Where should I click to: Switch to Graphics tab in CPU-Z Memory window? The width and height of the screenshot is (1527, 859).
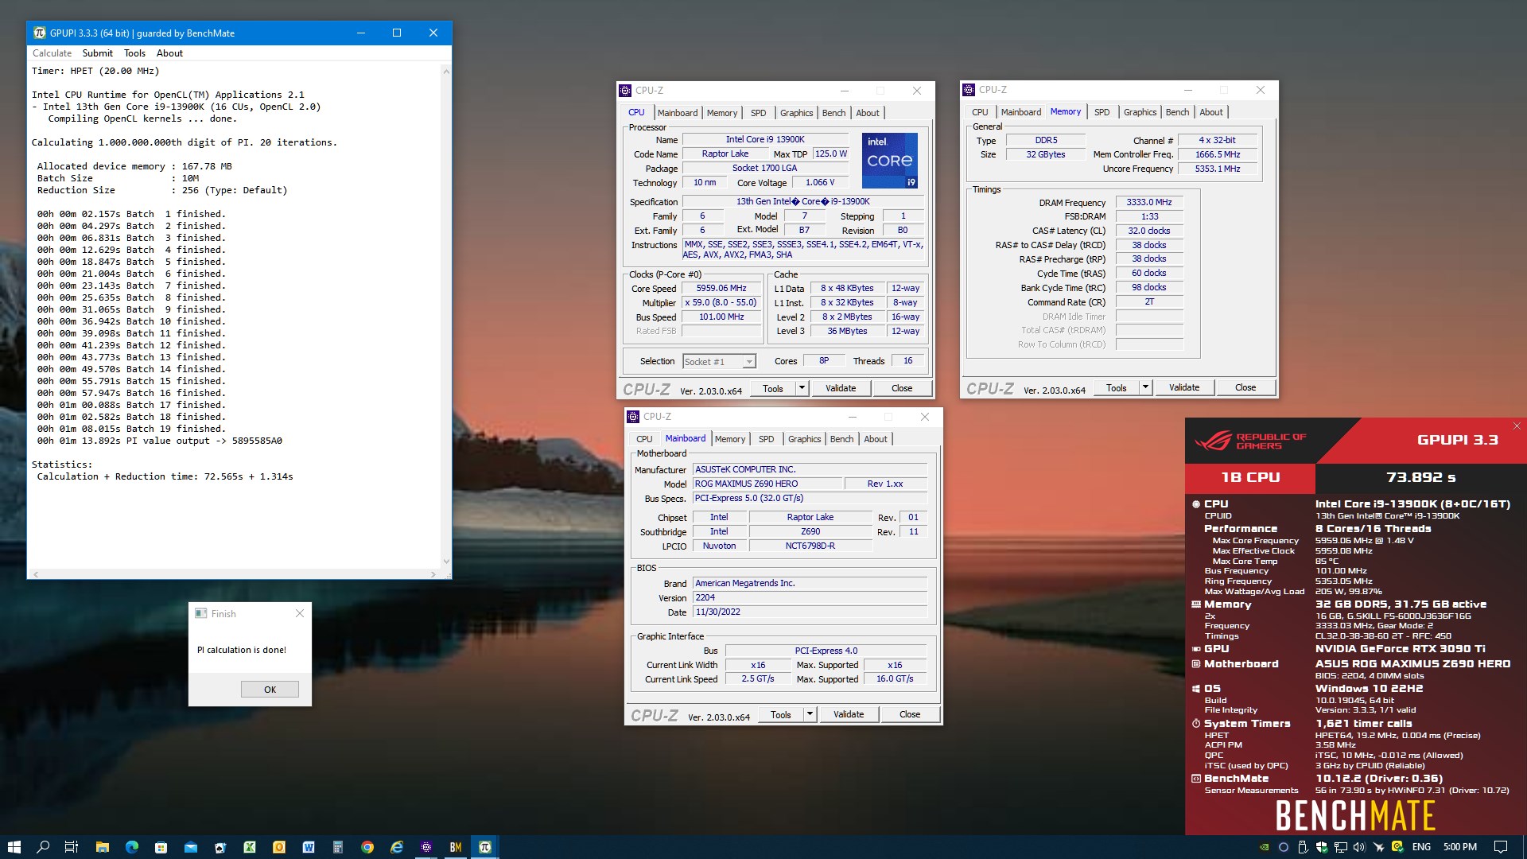[1140, 112]
